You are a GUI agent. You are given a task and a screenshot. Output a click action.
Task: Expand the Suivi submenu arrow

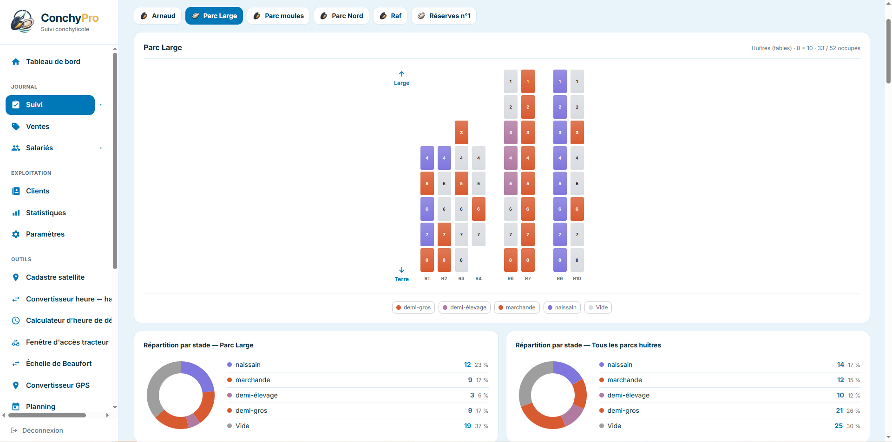coord(101,105)
